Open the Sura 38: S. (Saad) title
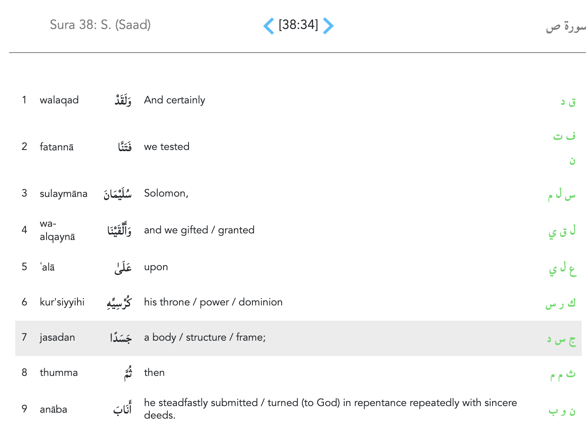This screenshot has width=586, height=437. (100, 25)
